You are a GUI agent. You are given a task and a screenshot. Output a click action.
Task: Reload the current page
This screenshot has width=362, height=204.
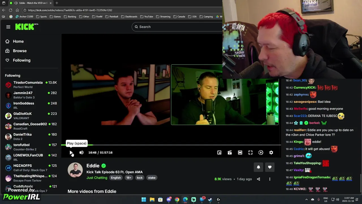[x=10, y=10]
